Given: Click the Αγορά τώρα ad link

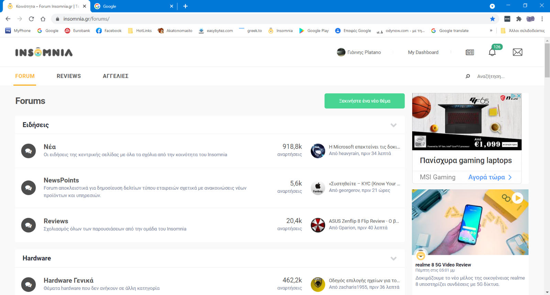Looking at the screenshot, I should (x=490, y=177).
